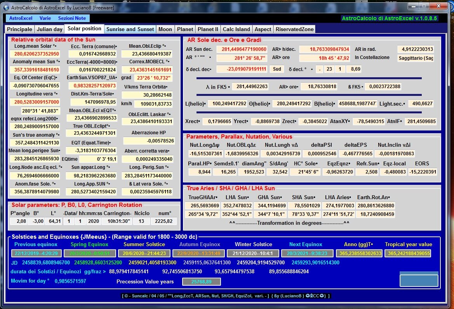Click the Long.mean Solar value field
Screen dimensions: 454x309
pyautogui.click(x=35, y=54)
